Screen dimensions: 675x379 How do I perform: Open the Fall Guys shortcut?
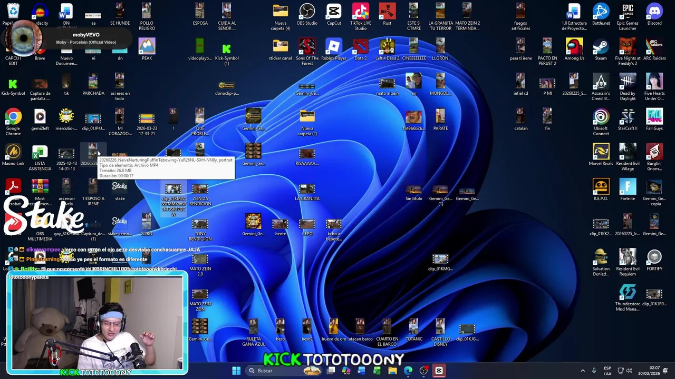[x=654, y=120]
